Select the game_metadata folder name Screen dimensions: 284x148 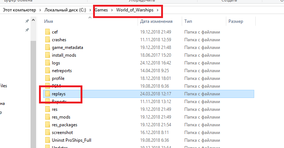click(67, 47)
